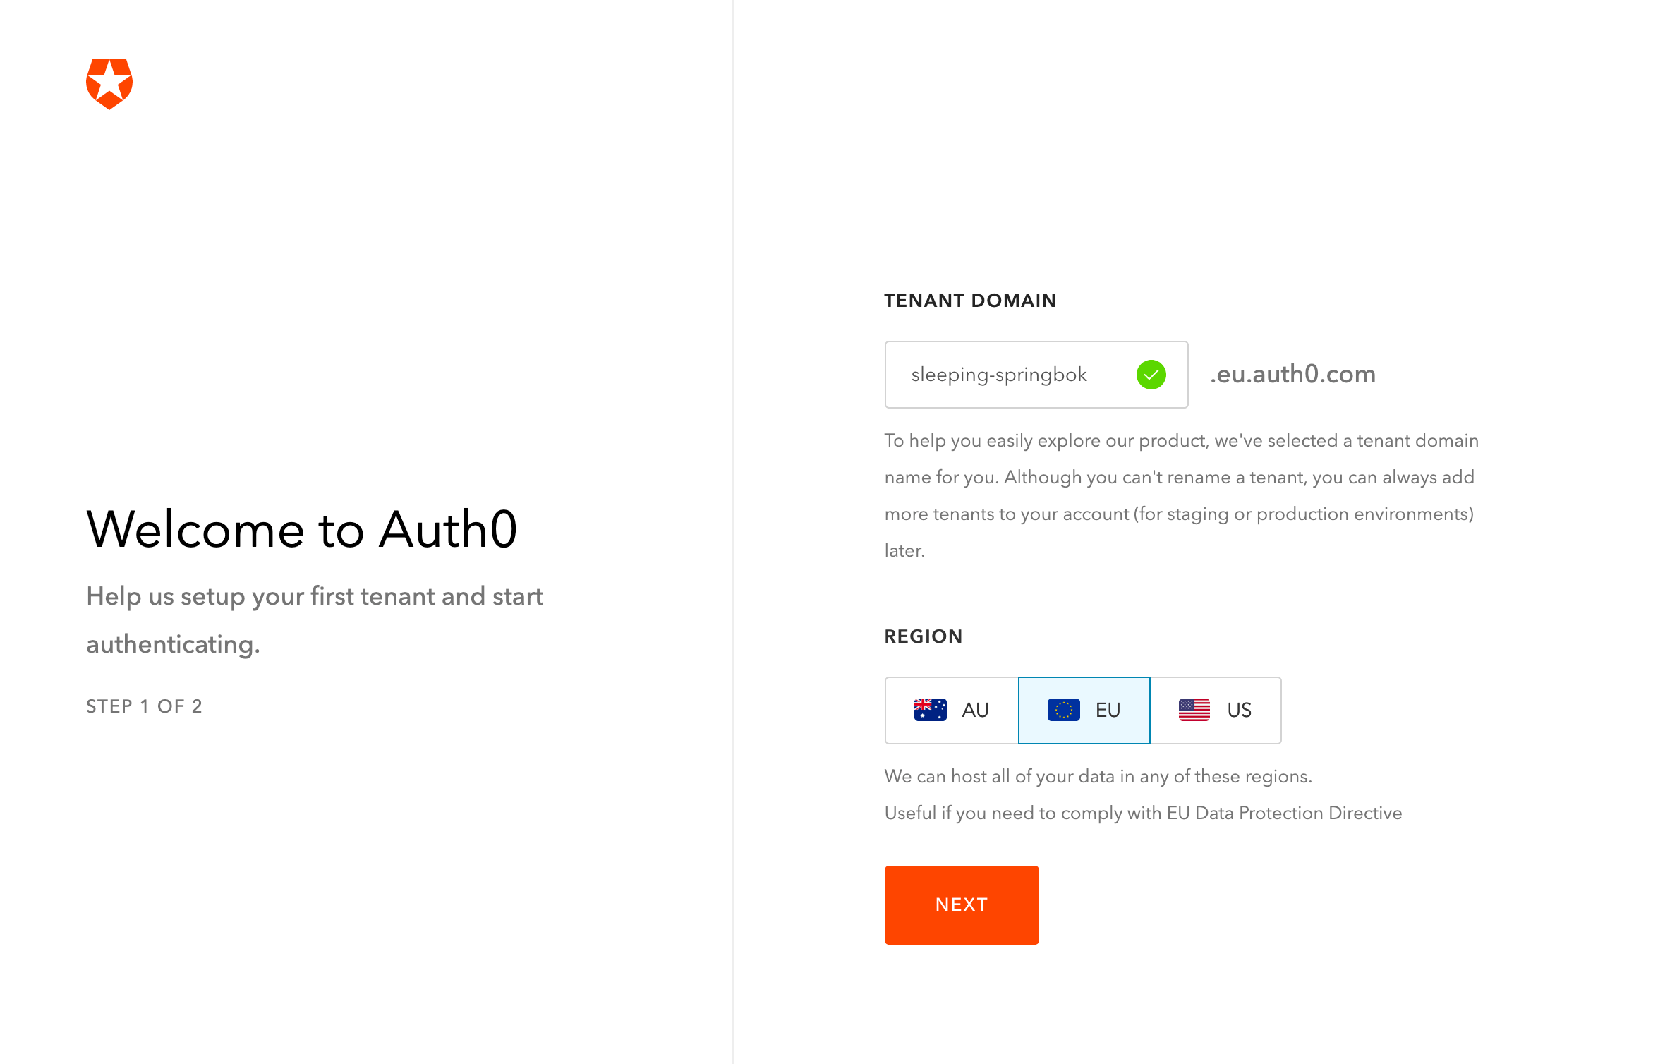Click the 'We can host all' text
This screenshot has height=1064, width=1665.
(x=1098, y=776)
